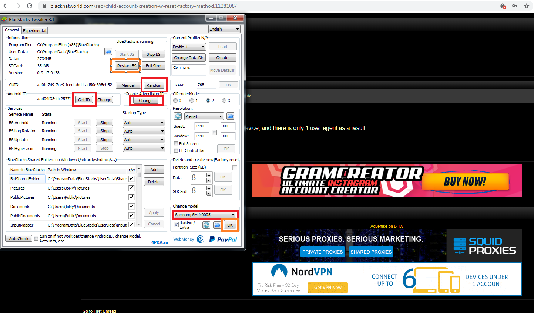Toggle the r/w checkbox for the Documents row
This screenshot has height=313, width=534.
pyautogui.click(x=131, y=207)
